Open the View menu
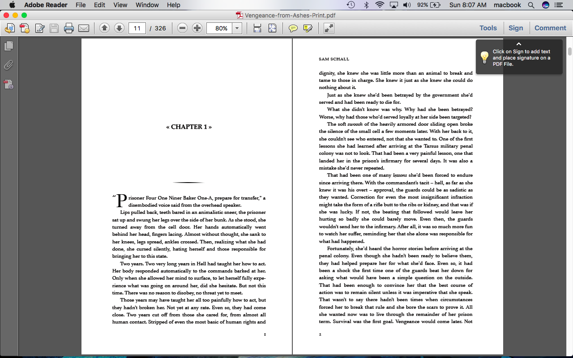The image size is (573, 358). (x=120, y=5)
